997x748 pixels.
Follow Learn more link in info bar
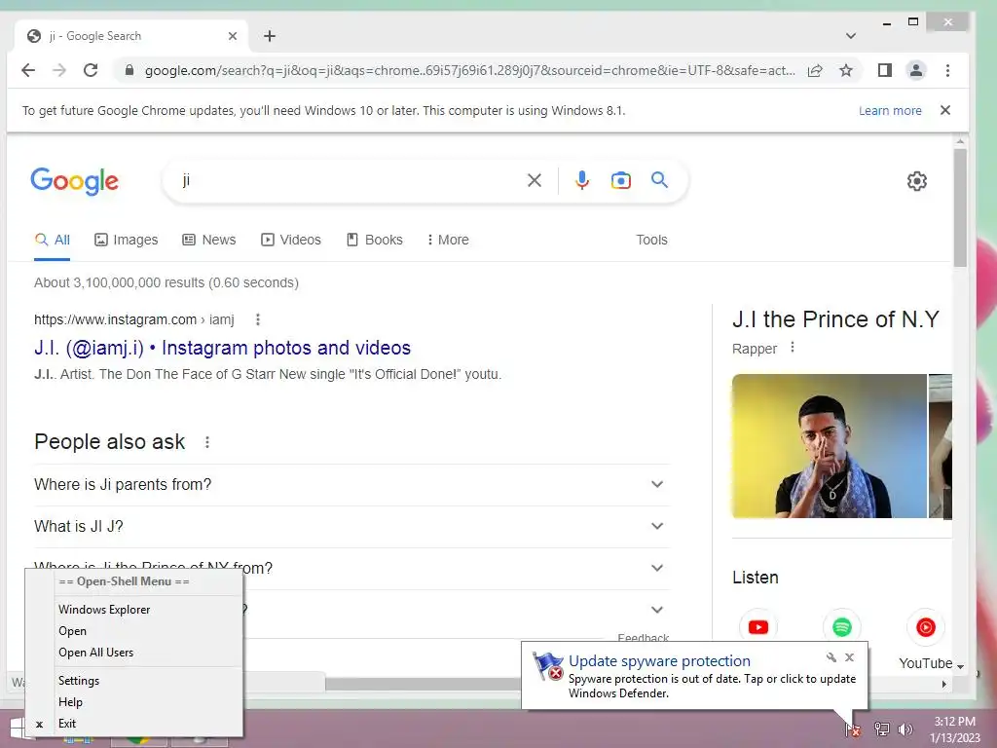coord(890,111)
